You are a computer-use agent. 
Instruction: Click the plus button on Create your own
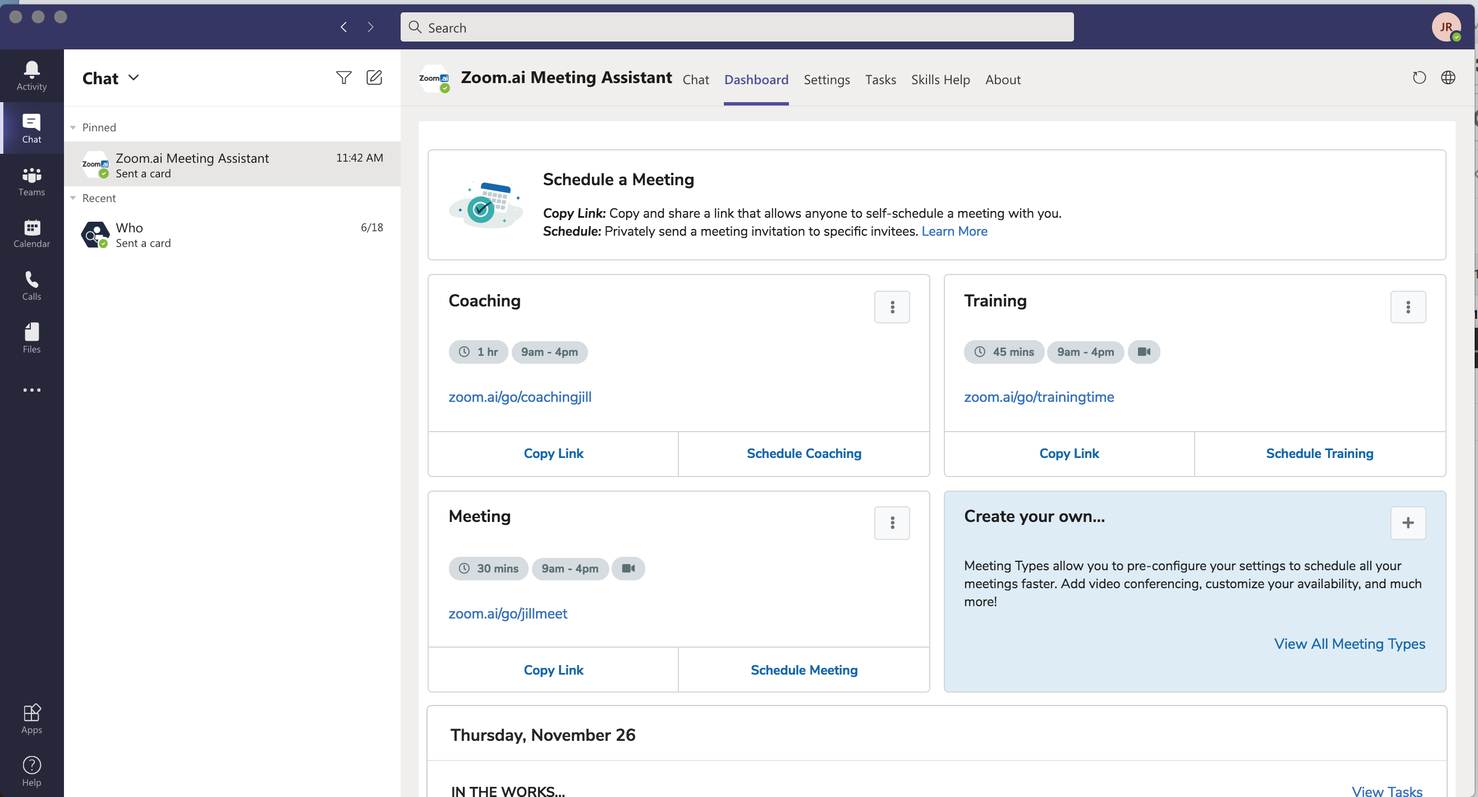[1407, 523]
